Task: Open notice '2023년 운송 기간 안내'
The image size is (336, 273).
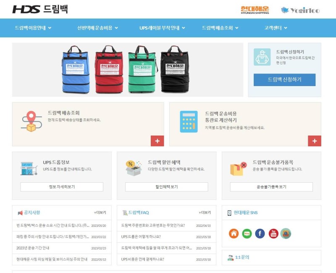Action: pyautogui.click(x=33, y=248)
